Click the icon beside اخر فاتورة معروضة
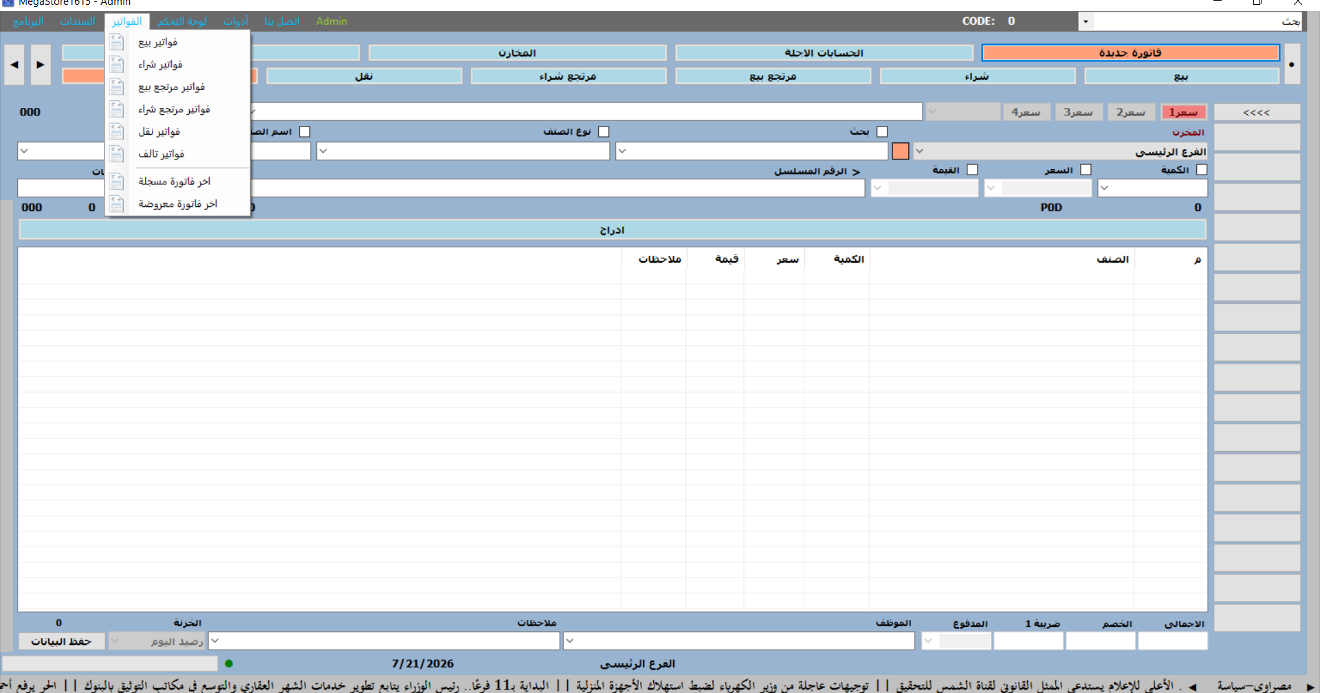The height and width of the screenshot is (693, 1320). (117, 204)
